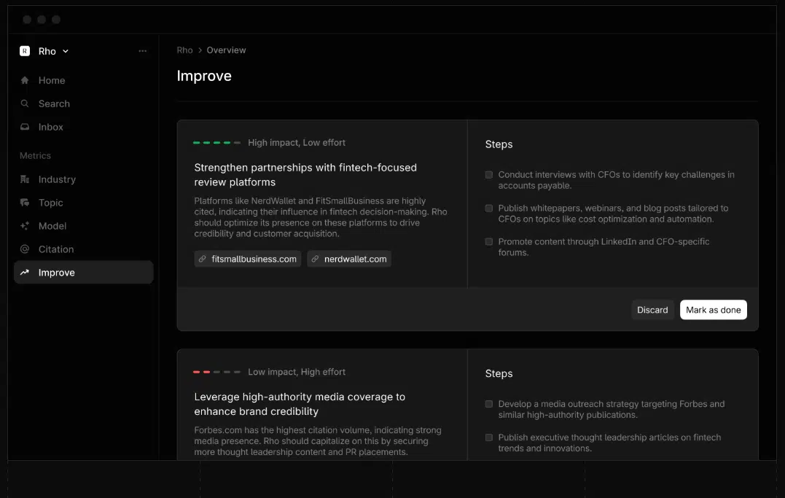Image resolution: width=785 pixels, height=498 pixels.
Task: Click the Metrics section label
Action: tap(35, 156)
